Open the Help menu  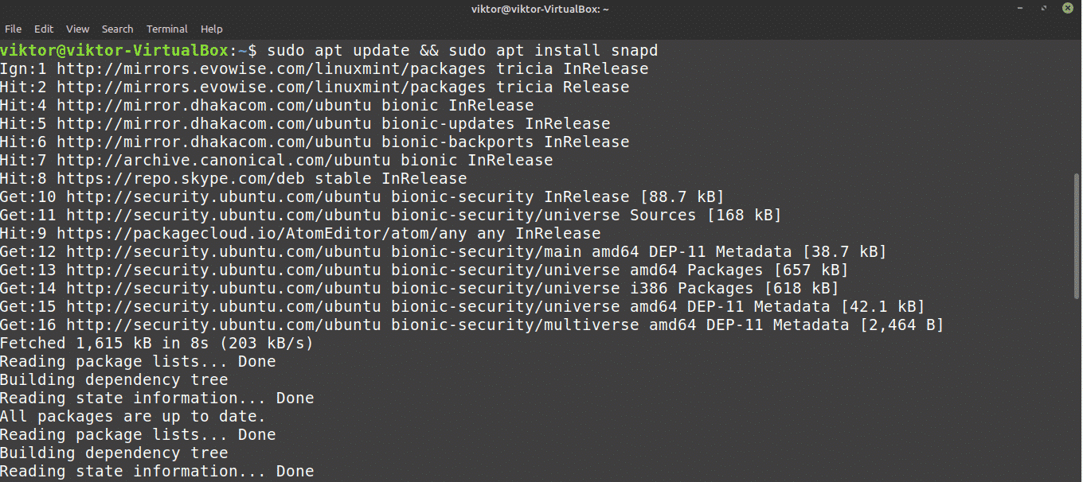coord(212,29)
